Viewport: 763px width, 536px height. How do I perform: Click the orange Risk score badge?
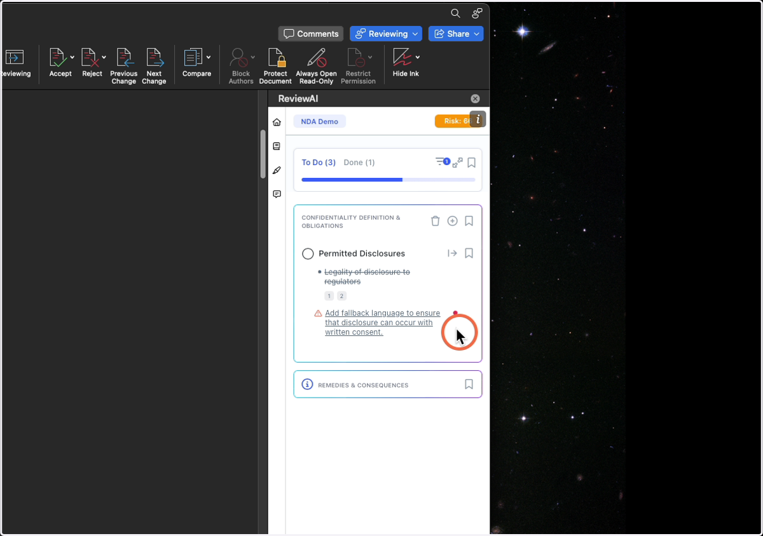[x=452, y=121]
